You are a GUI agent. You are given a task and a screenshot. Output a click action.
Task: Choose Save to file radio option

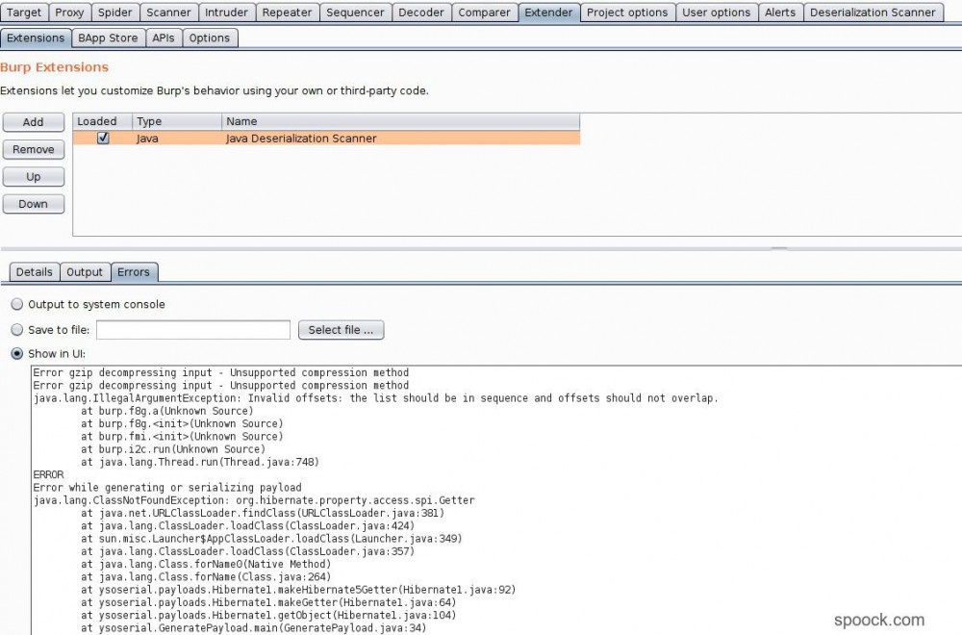click(17, 330)
